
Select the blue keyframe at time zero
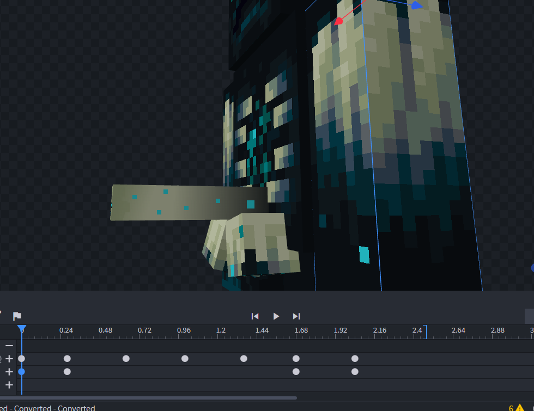[x=22, y=372]
